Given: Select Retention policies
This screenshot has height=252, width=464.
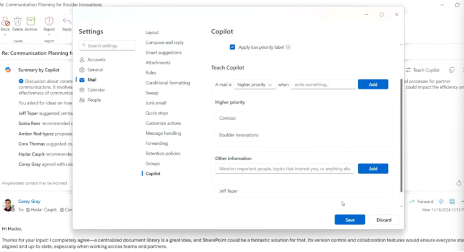Looking at the screenshot, I should tap(163, 154).
